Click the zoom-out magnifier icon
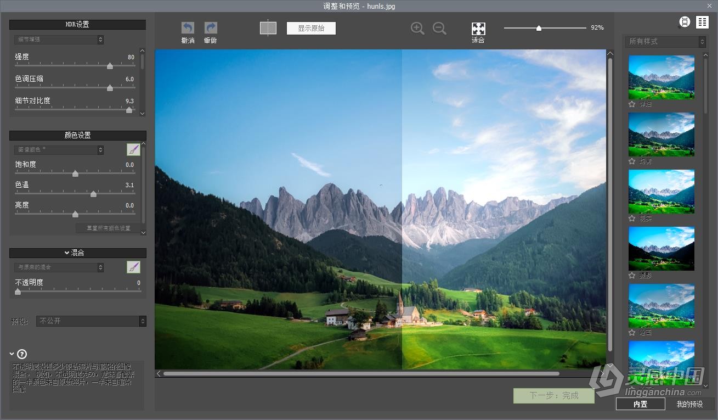718x420 pixels. click(439, 29)
